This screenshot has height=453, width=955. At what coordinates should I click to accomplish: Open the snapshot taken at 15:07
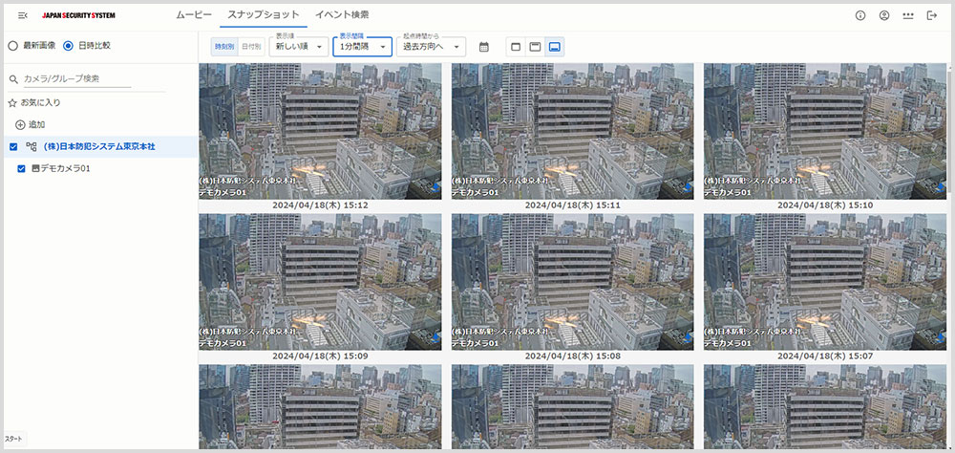pos(825,282)
